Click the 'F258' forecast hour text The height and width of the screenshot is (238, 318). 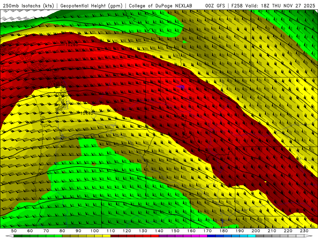(237, 6)
